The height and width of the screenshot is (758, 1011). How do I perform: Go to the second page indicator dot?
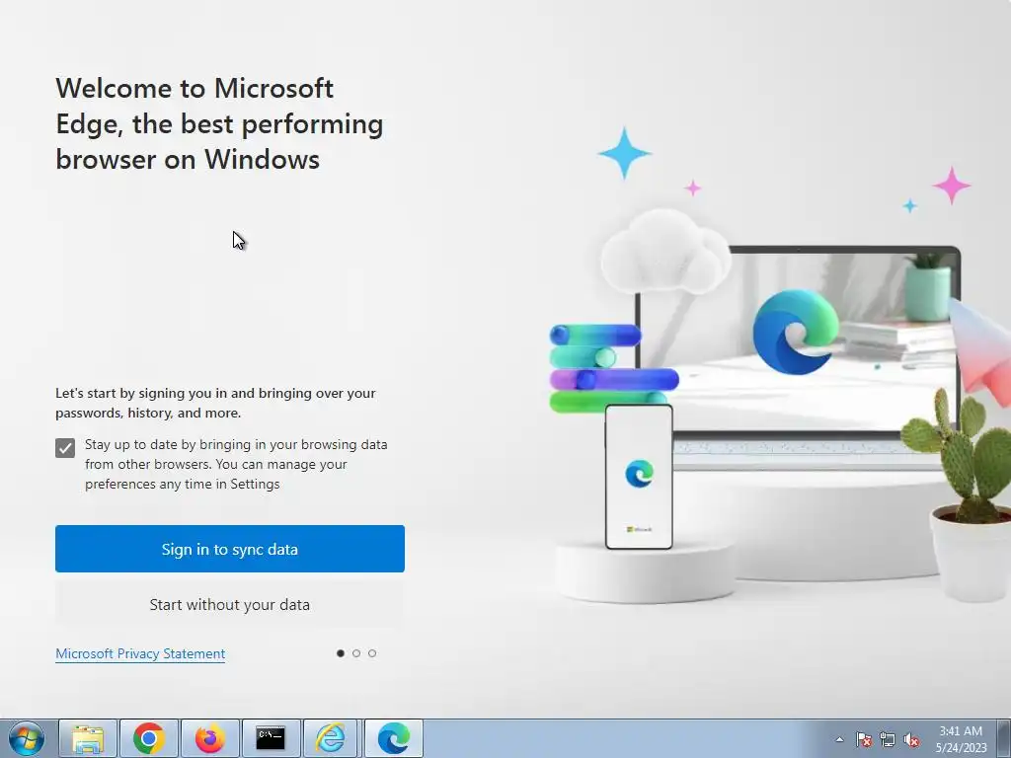click(x=356, y=653)
